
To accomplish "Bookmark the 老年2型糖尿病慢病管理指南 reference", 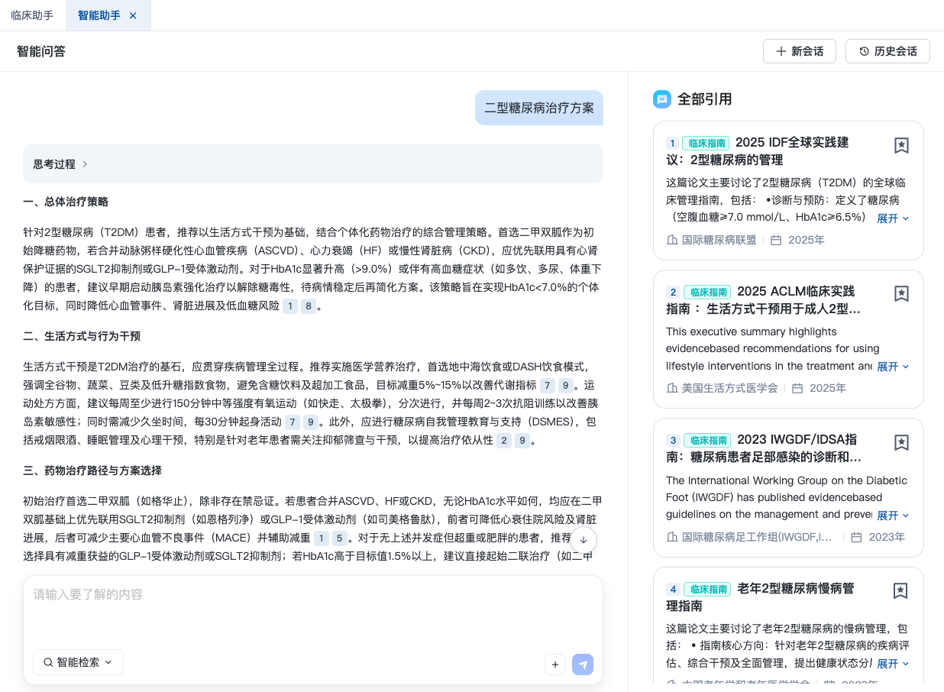I will [901, 591].
